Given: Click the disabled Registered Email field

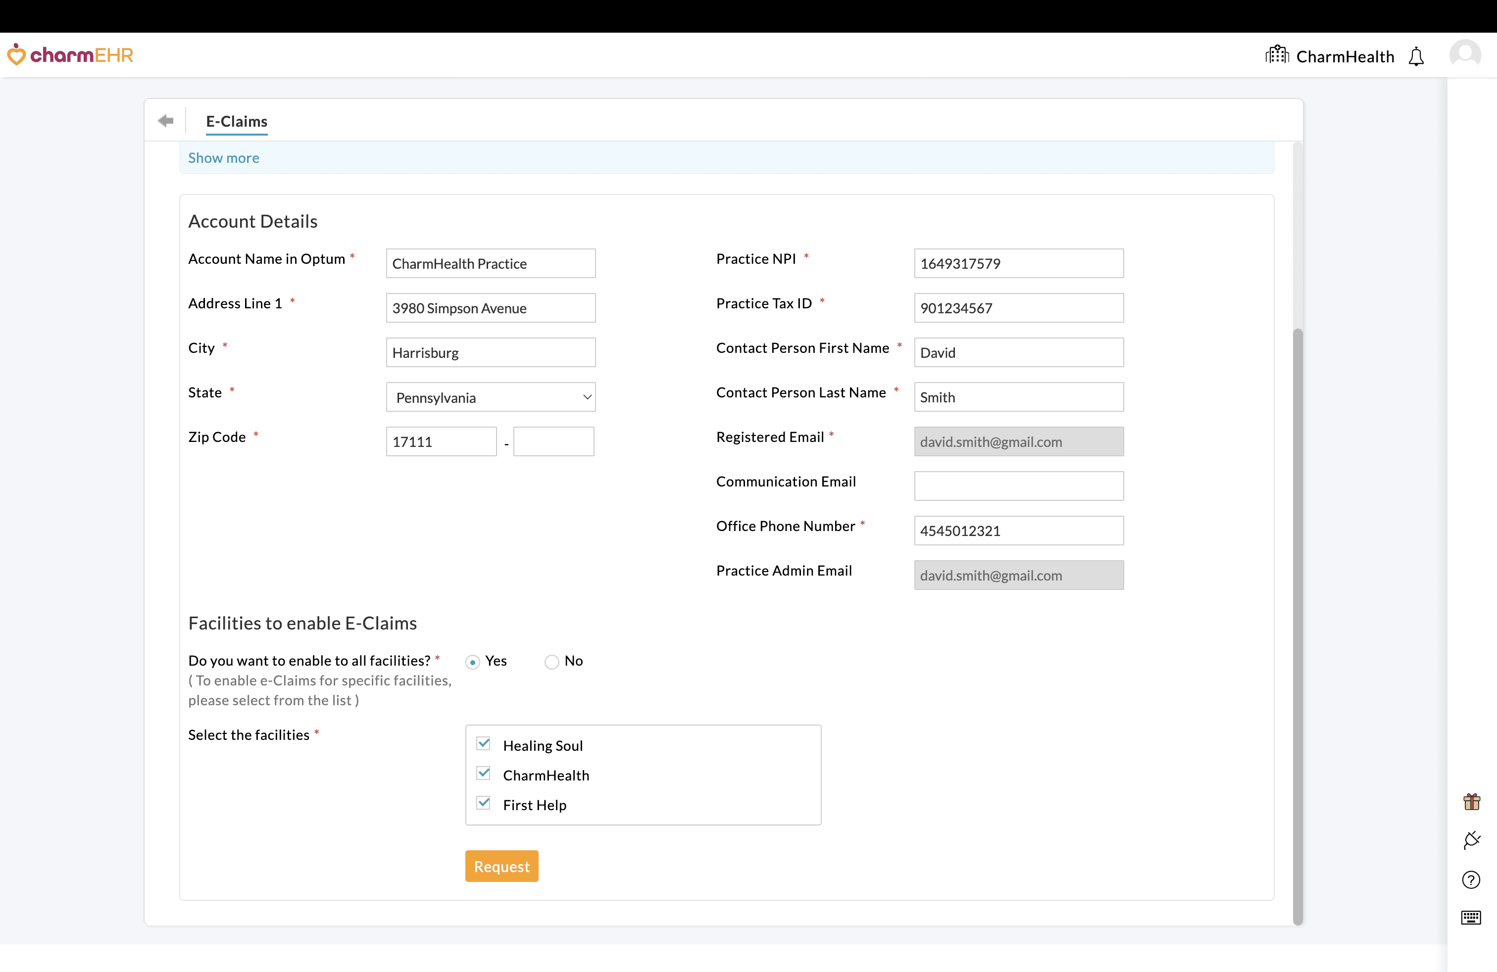Looking at the screenshot, I should 1019,441.
